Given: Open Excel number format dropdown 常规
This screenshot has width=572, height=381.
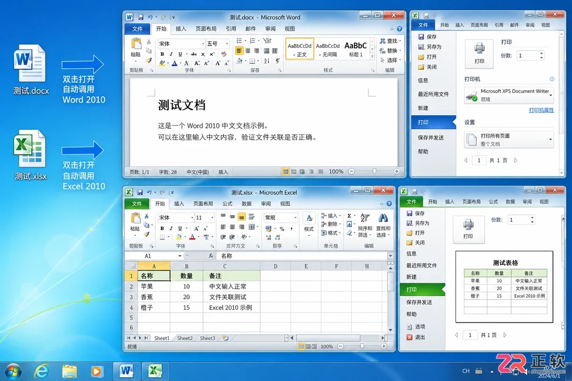Looking at the screenshot, I should [295, 218].
